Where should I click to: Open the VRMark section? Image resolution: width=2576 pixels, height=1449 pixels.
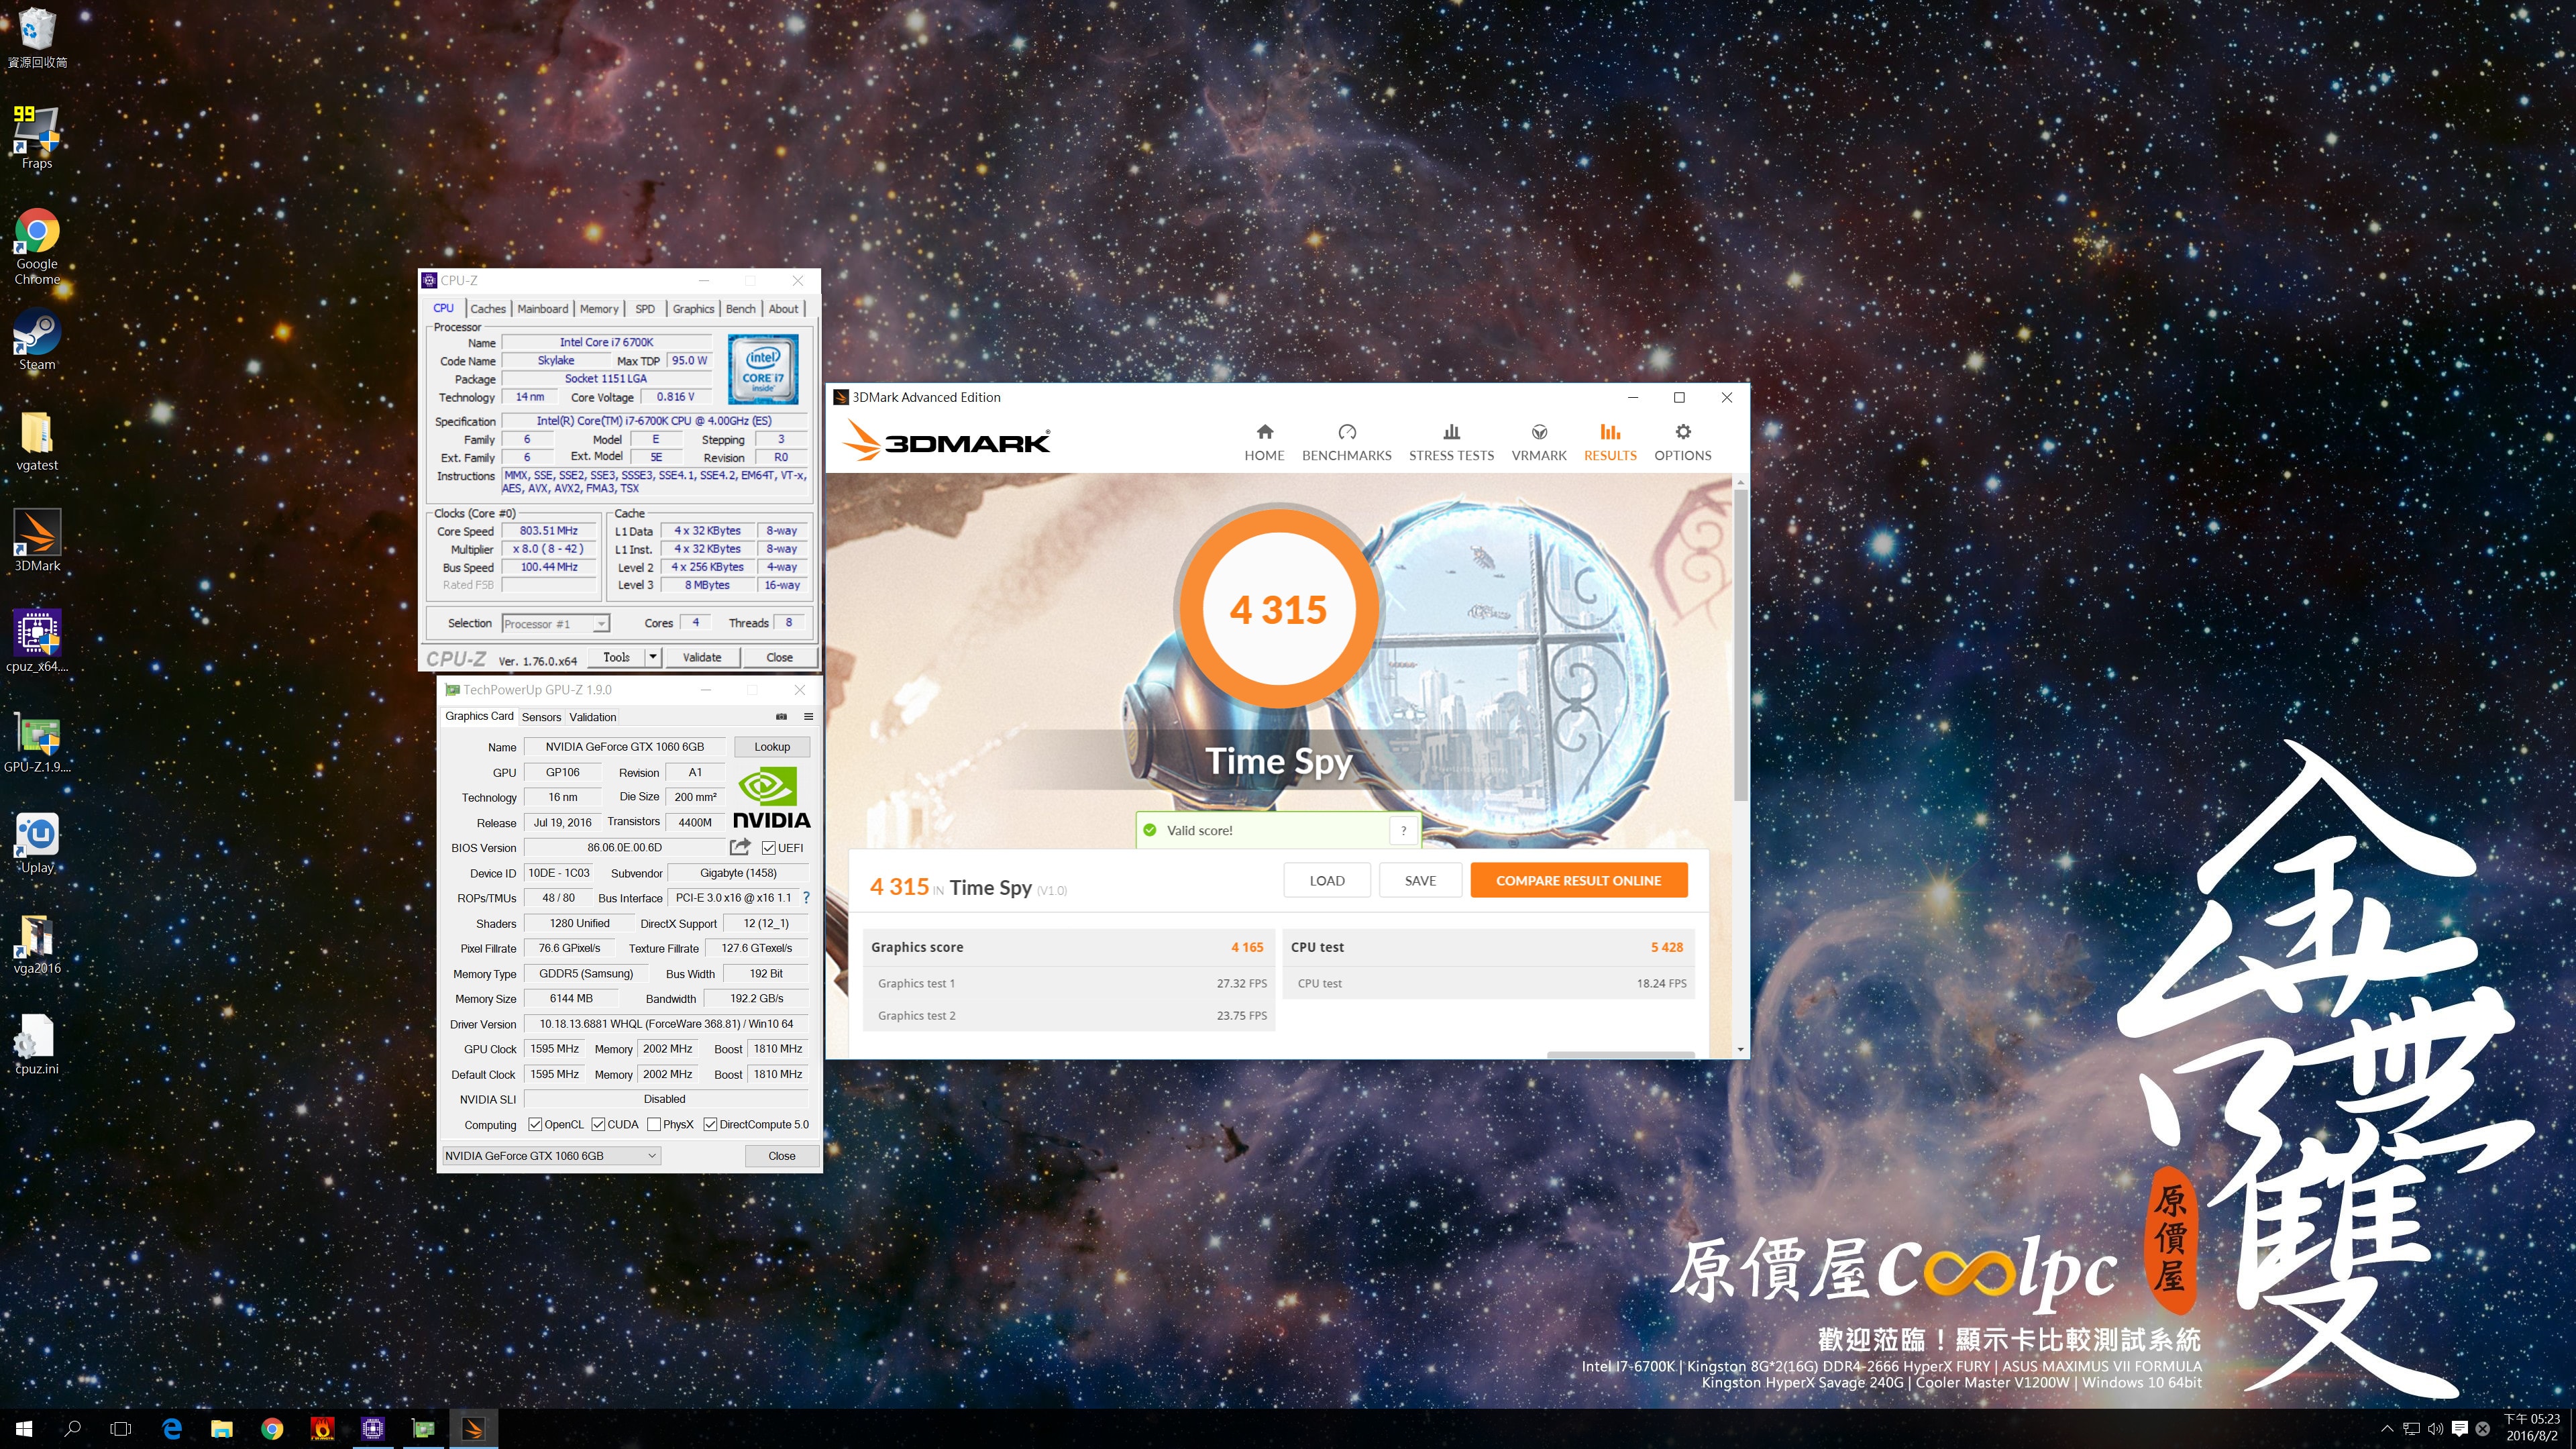[x=1538, y=442]
